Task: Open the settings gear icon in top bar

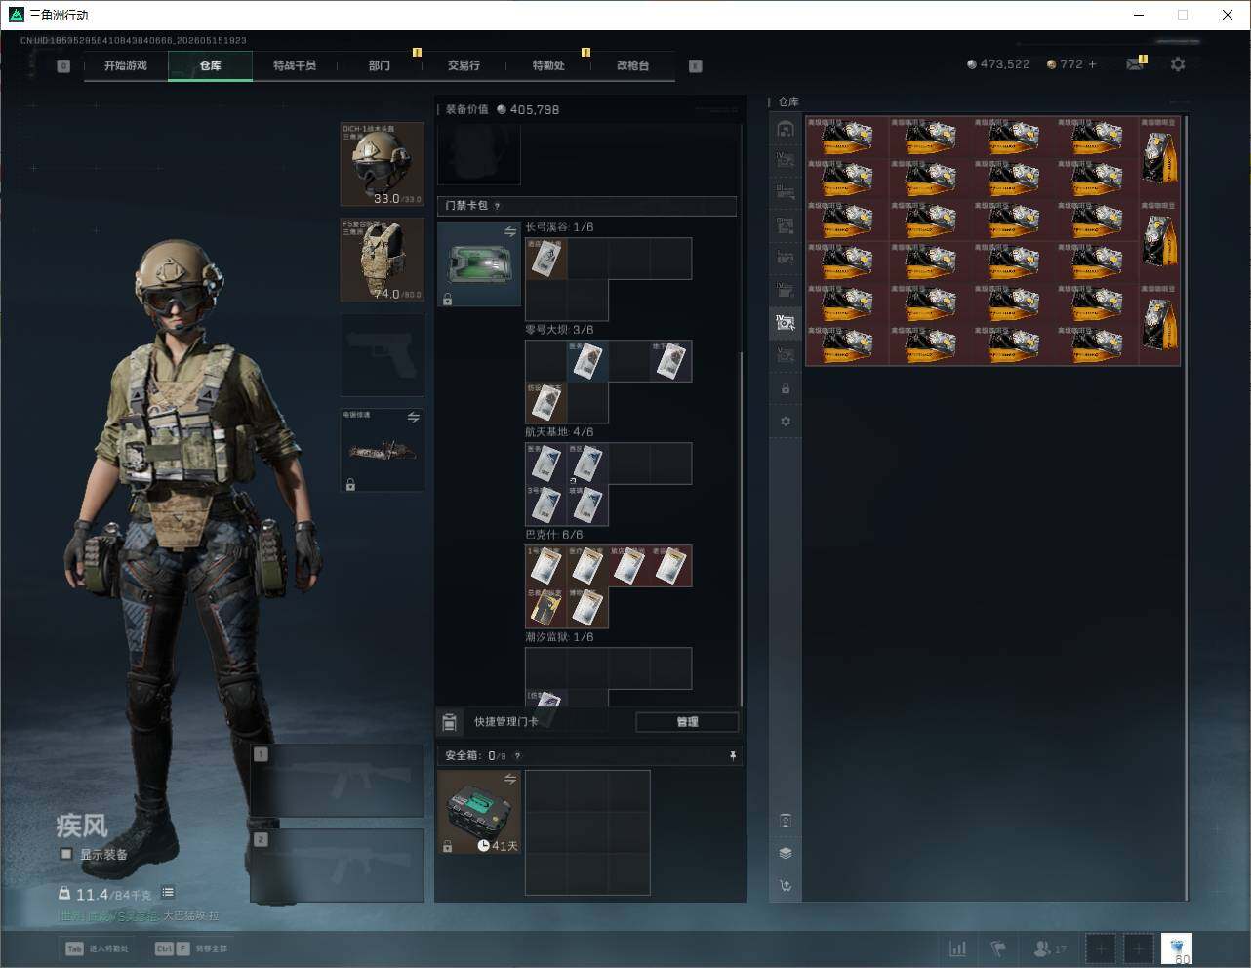Action: pos(1178,64)
